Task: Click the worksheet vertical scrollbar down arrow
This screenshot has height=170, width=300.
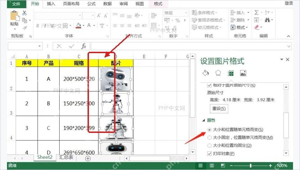Action: pyautogui.click(x=193, y=152)
